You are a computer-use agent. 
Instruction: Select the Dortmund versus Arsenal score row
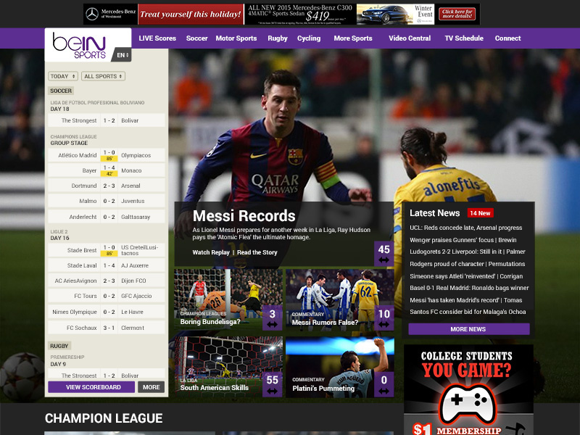pyautogui.click(x=106, y=185)
